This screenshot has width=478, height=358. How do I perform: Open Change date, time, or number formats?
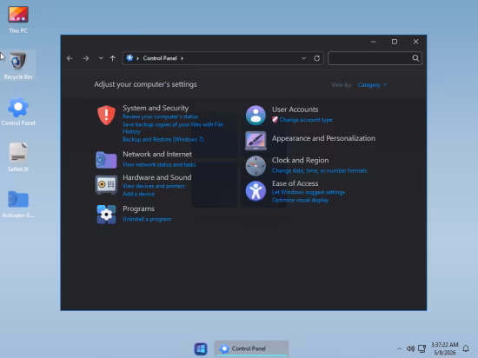pos(319,170)
